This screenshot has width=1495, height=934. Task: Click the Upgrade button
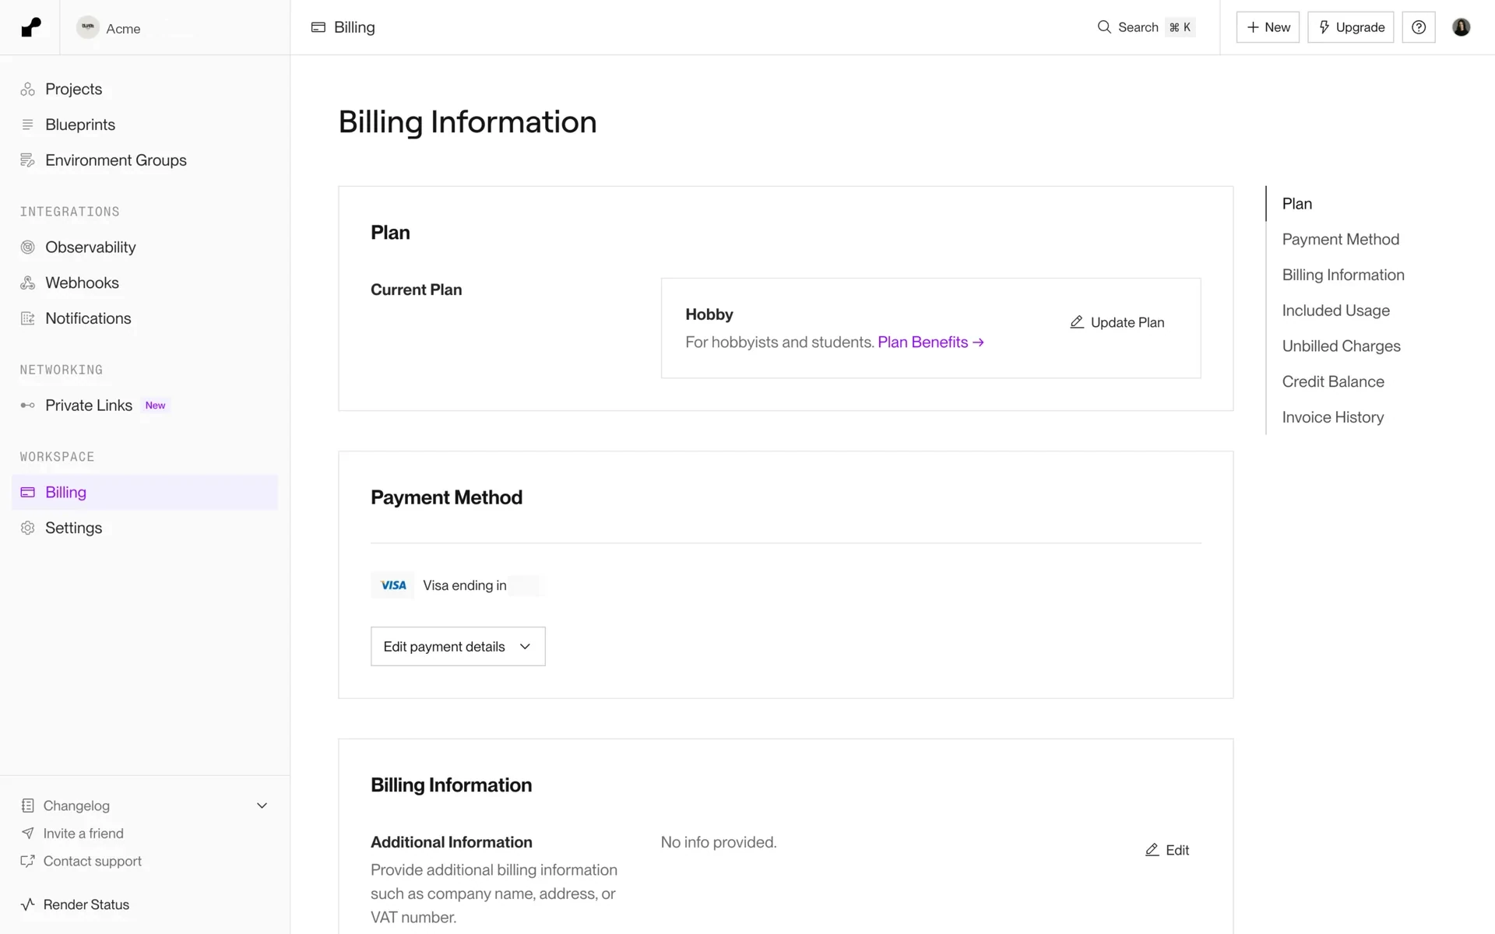[1350, 27]
